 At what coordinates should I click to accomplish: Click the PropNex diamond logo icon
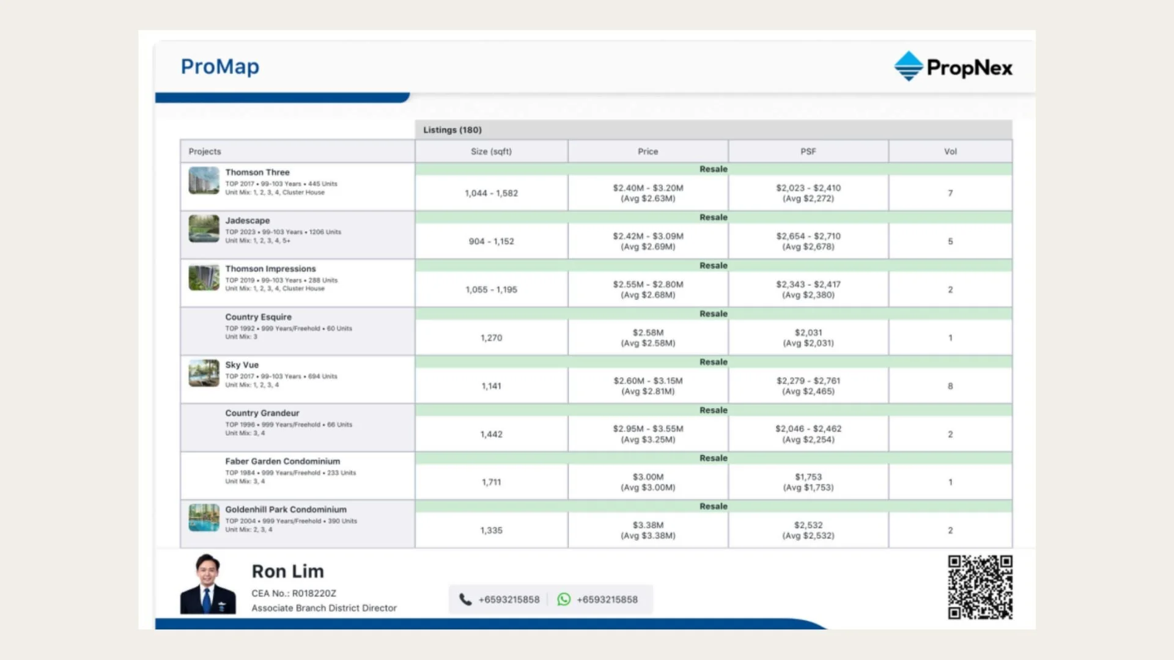pyautogui.click(x=908, y=66)
